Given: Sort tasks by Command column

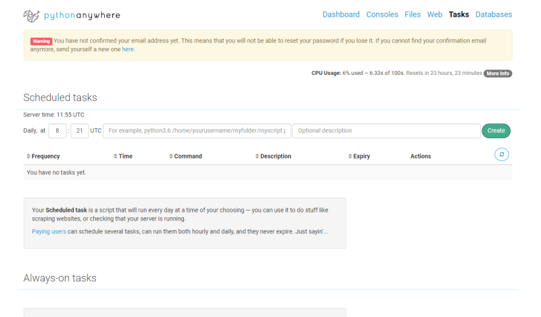Looking at the screenshot, I should click(187, 156).
